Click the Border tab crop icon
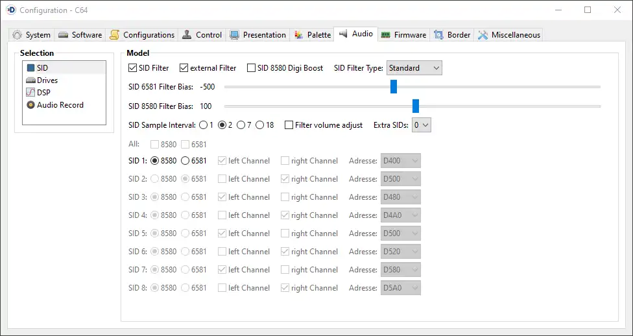The height and width of the screenshot is (336, 633). (438, 35)
